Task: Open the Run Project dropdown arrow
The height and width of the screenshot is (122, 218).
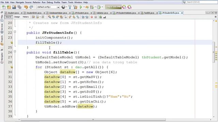Action: point(84,7)
